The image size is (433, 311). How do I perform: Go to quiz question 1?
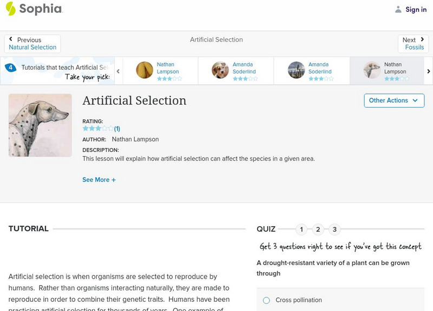click(301, 229)
